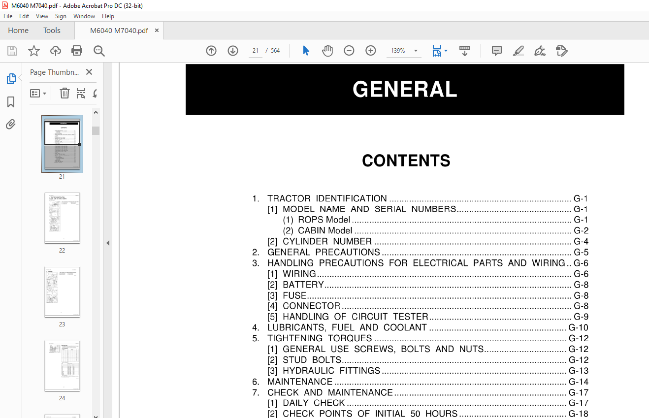This screenshot has width=649, height=418.
Task: Click the 'GENERAL PRECAUTIONS' contents entry
Action: [324, 253]
